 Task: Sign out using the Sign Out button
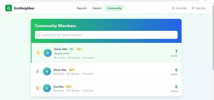(198, 8)
